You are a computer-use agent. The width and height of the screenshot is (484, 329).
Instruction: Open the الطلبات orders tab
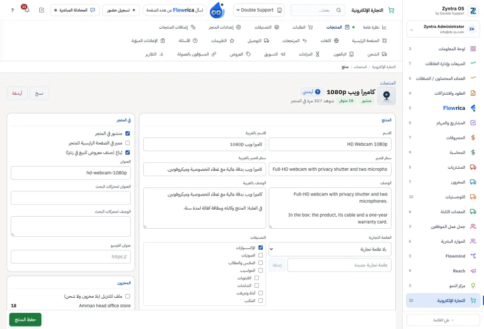click(x=302, y=27)
